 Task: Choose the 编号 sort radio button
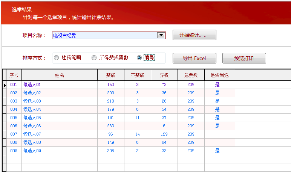139,58
